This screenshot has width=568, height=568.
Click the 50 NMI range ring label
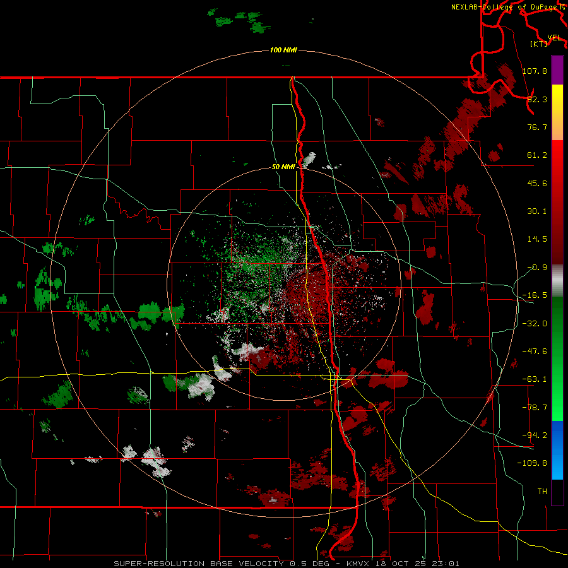[283, 167]
